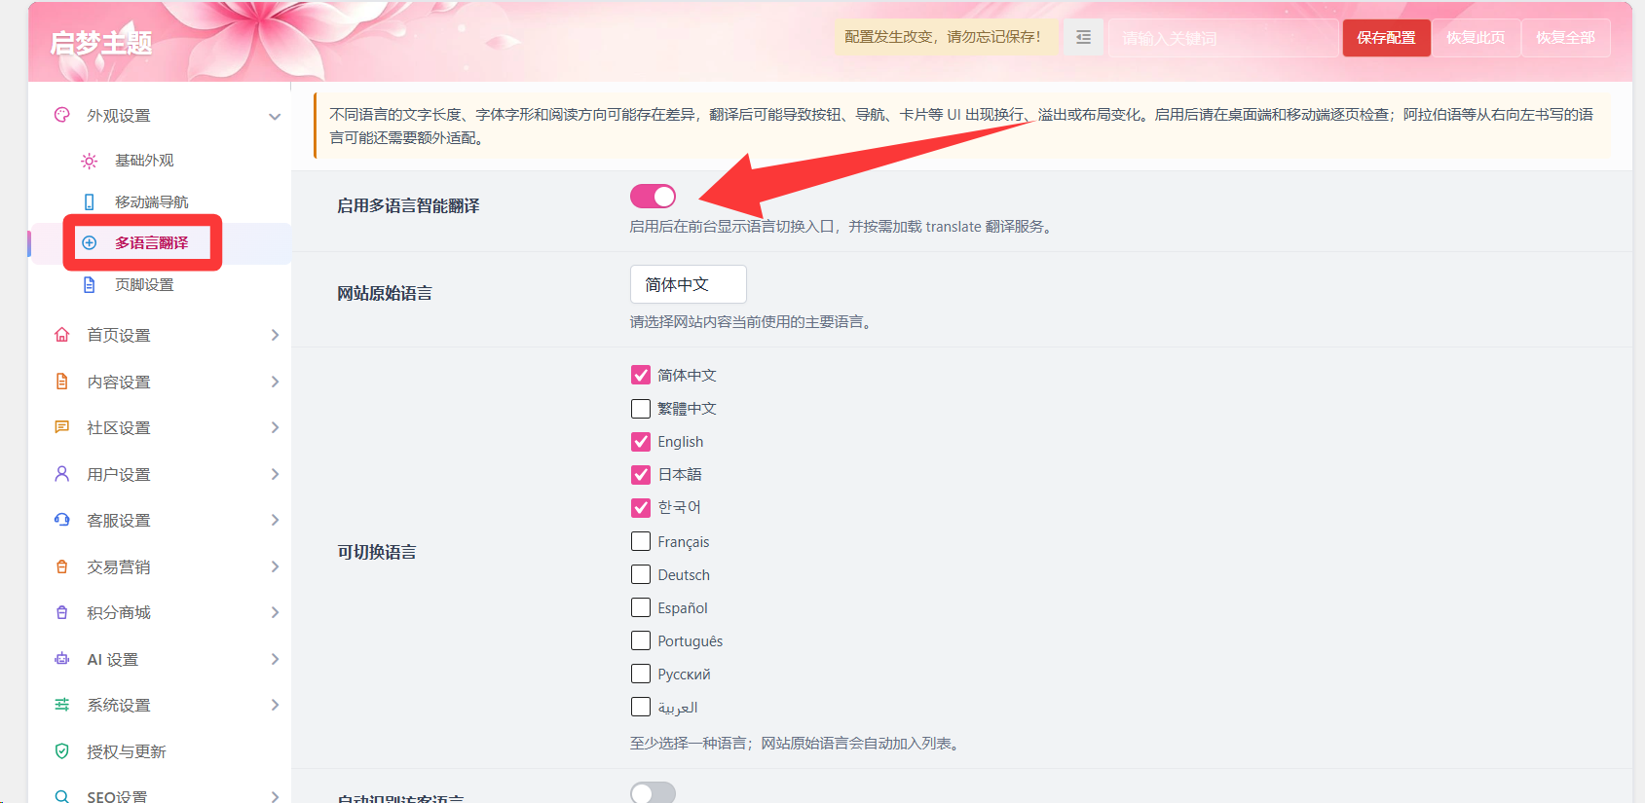Expand 社区设置 using its chevron
Screen dimensions: 1645x803
[275, 427]
